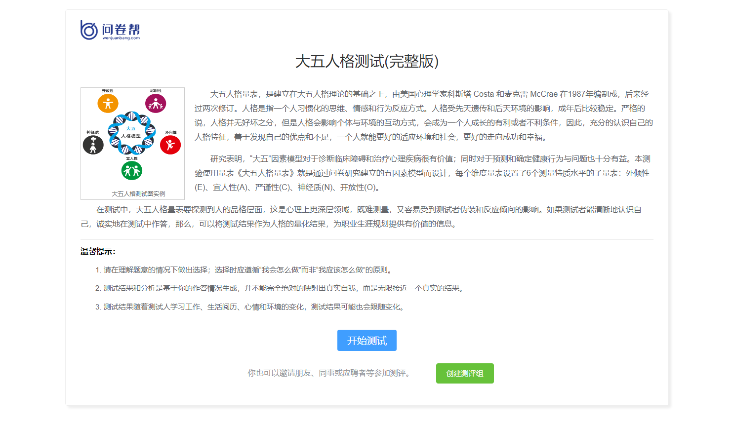Click the 开始测试 button
This screenshot has width=733, height=424.
tap(366, 341)
